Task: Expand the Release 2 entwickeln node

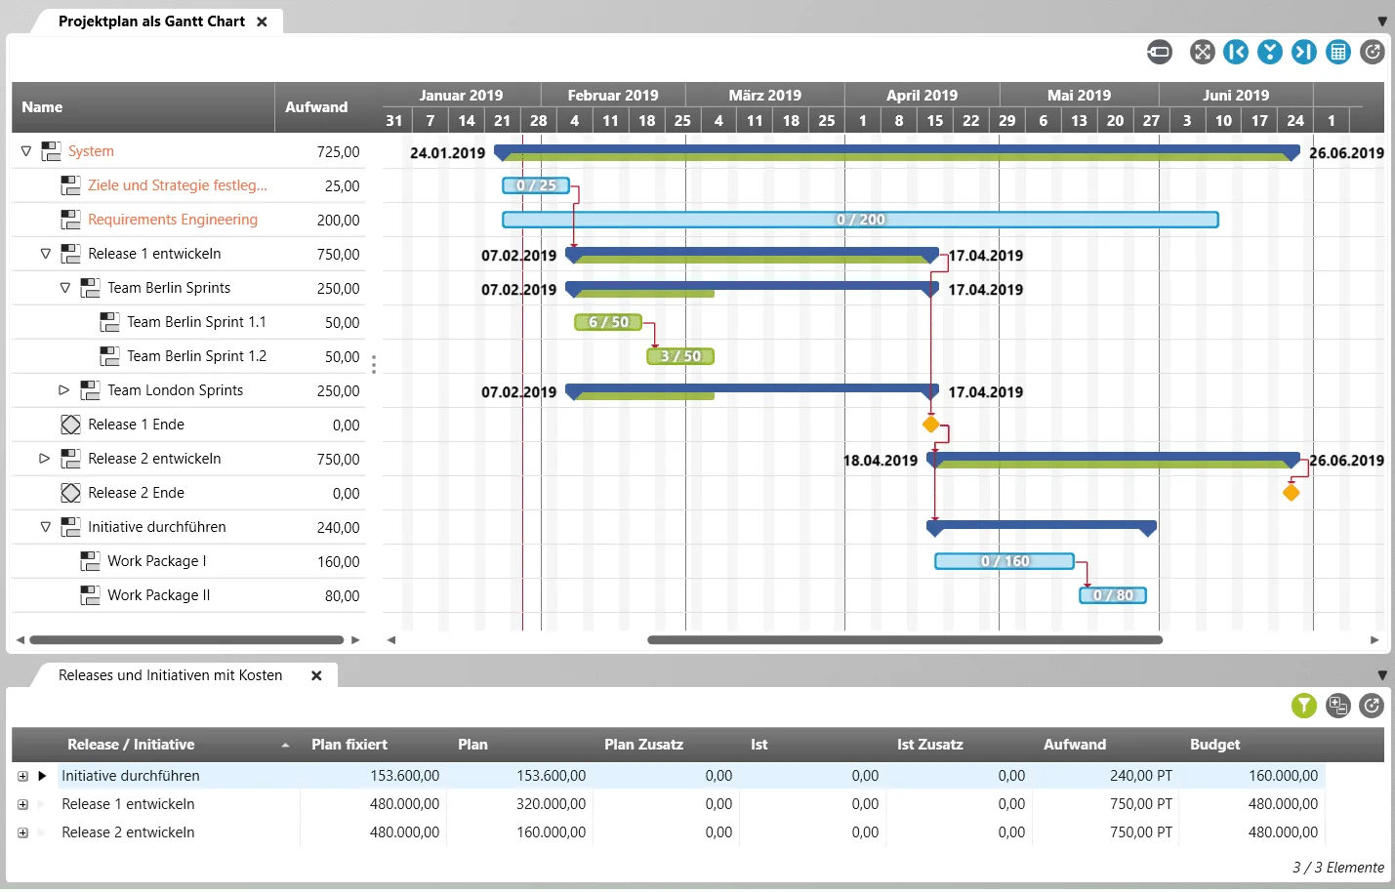Action: pyautogui.click(x=45, y=459)
